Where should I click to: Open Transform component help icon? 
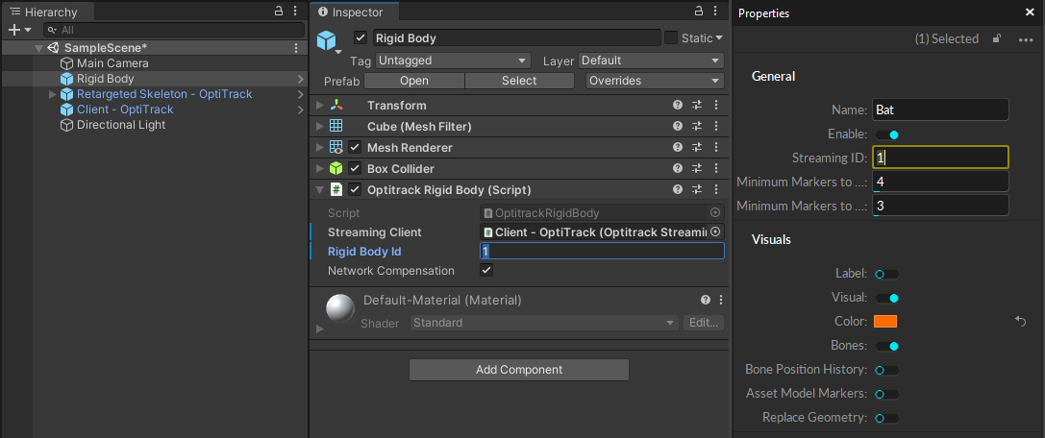(678, 106)
